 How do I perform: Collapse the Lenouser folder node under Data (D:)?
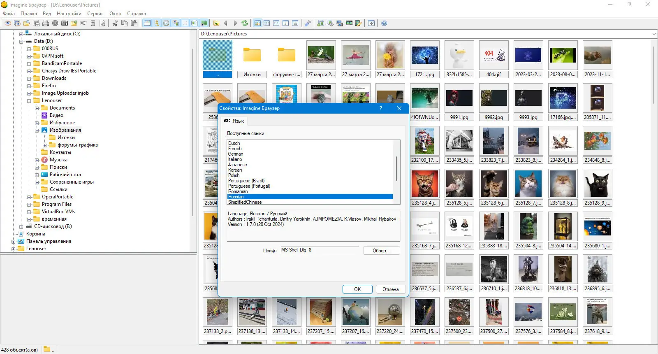point(29,101)
